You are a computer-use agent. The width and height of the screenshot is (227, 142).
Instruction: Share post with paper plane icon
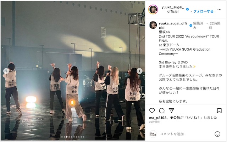coord(171,110)
